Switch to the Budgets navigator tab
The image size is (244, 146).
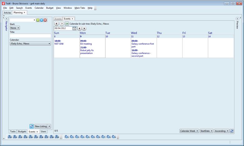[22, 132]
